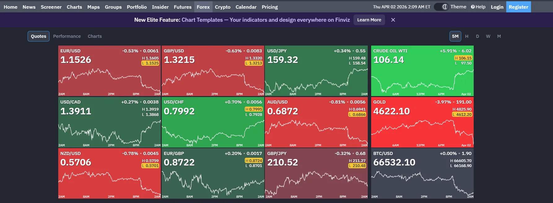Select the D daily timeframe
The image size is (553, 203).
(x=477, y=36)
